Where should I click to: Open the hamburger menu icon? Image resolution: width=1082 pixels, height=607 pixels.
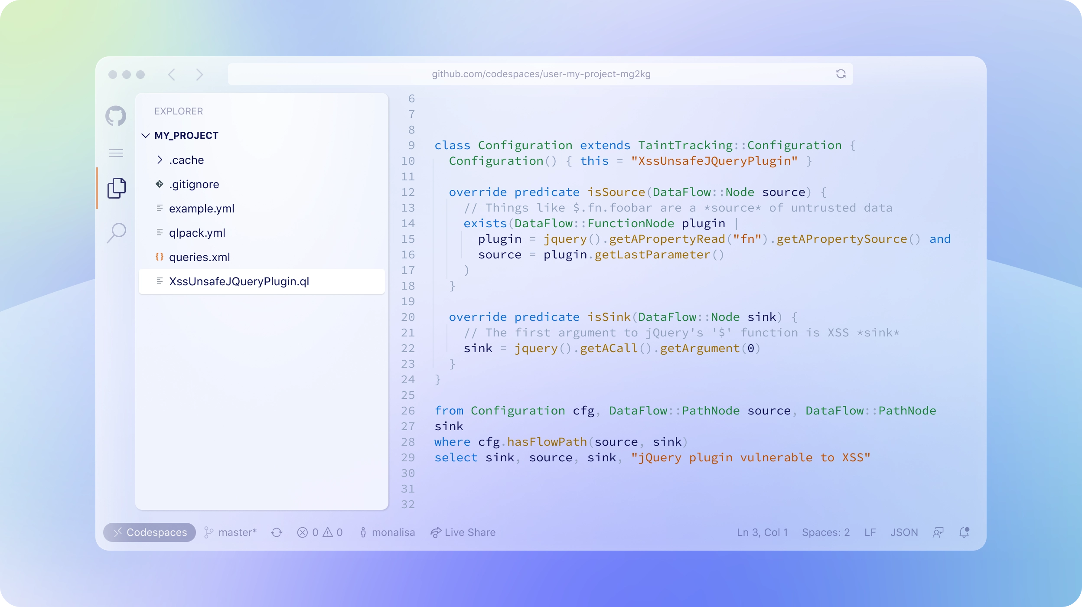[x=116, y=153]
